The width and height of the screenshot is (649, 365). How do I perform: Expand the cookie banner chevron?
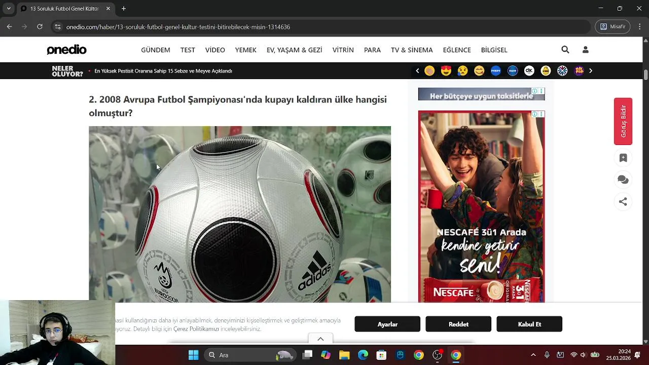320,339
